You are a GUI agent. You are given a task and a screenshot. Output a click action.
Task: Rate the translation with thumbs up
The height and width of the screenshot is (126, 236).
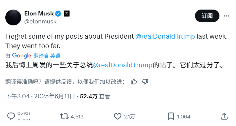coord(134,82)
